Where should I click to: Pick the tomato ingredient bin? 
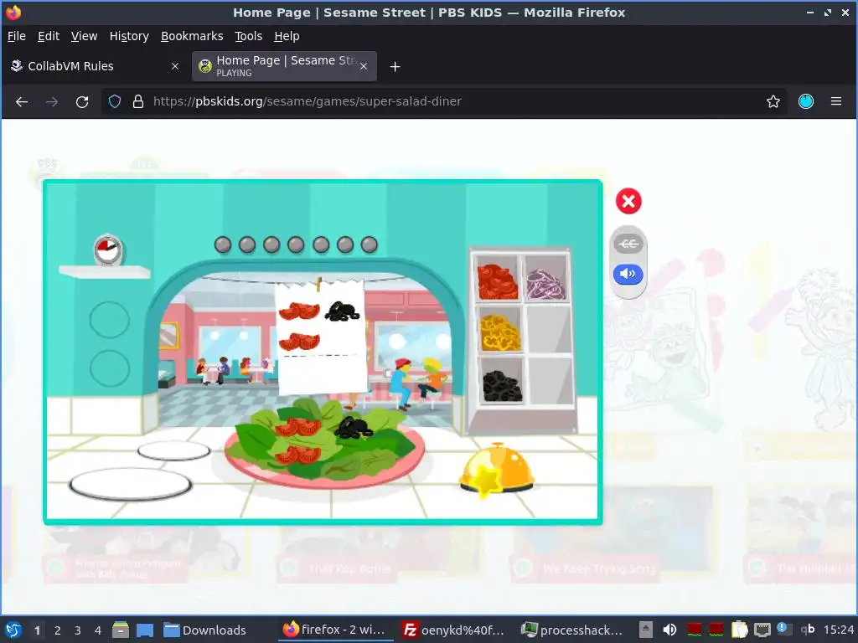tap(497, 278)
